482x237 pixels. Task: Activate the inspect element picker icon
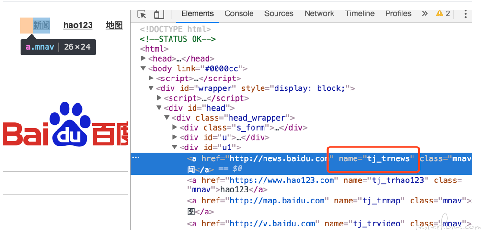point(142,14)
